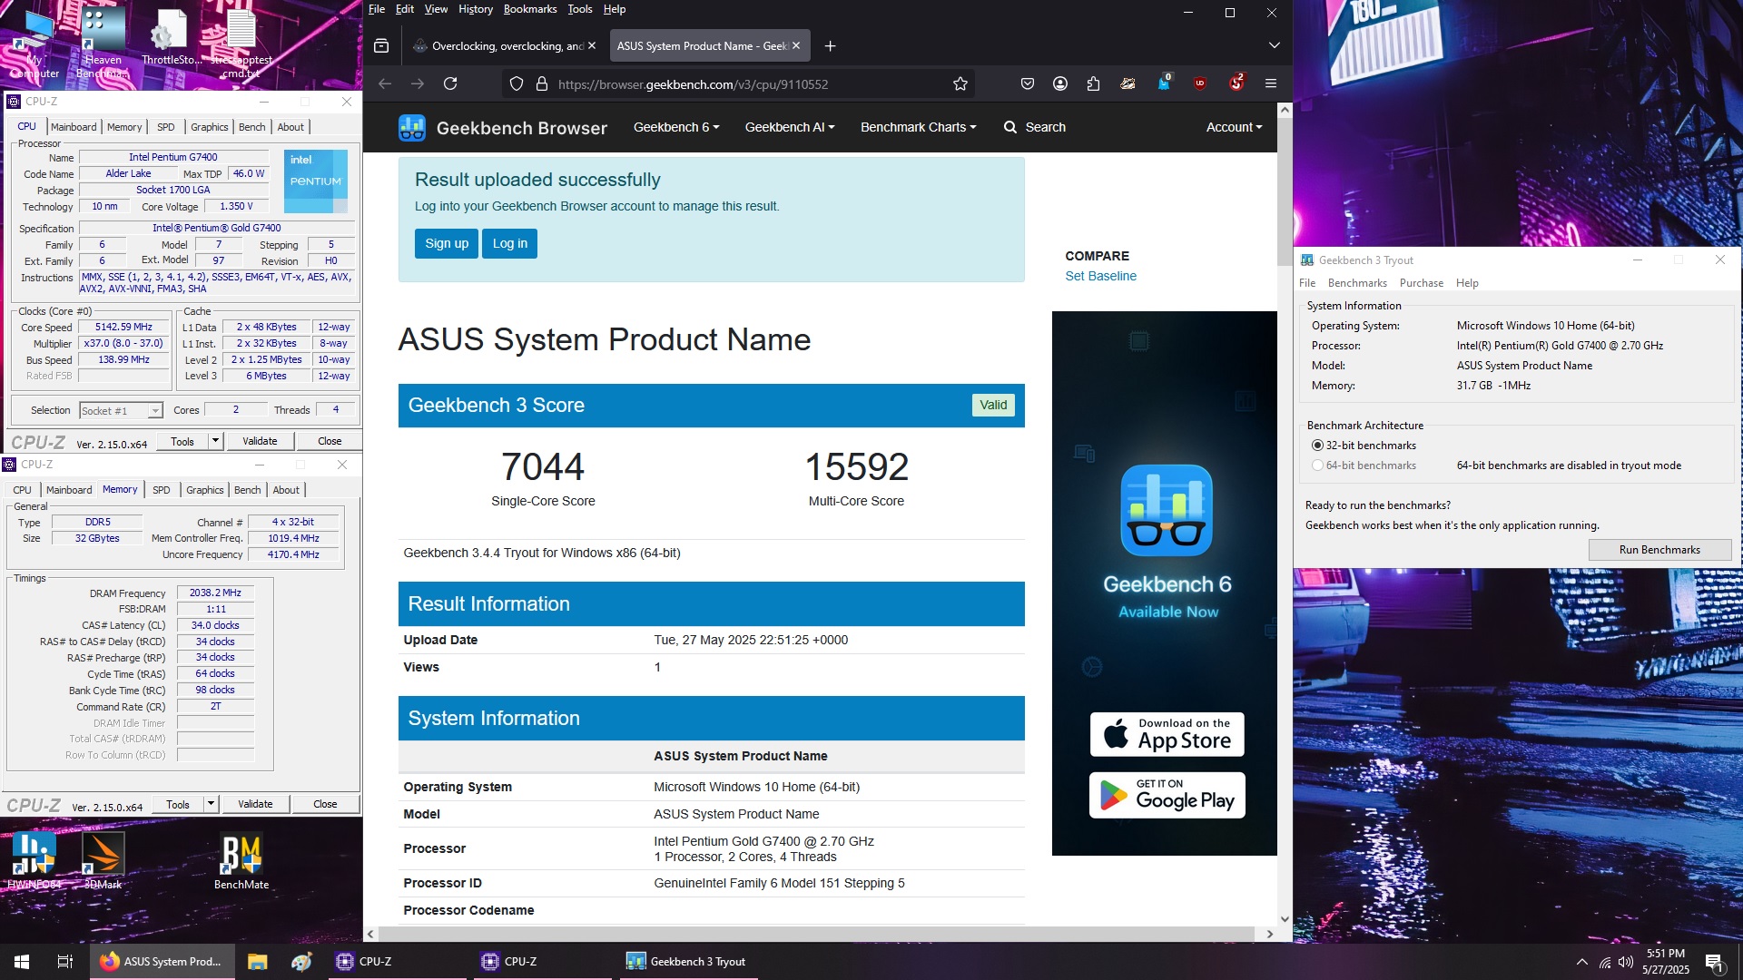The image size is (1743, 980).
Task: Go back with Firefox back arrow
Action: click(385, 83)
